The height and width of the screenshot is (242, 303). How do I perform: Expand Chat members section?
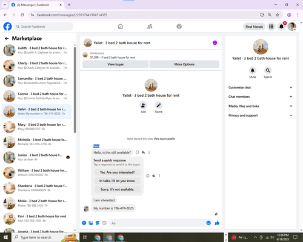[x=261, y=97]
